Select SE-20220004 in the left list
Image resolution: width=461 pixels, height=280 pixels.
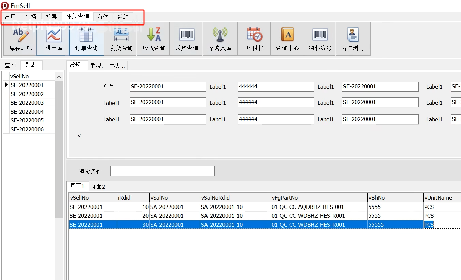point(32,112)
